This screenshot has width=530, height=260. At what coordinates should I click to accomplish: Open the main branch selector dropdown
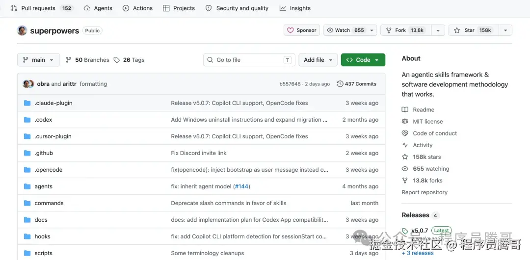pyautogui.click(x=38, y=60)
